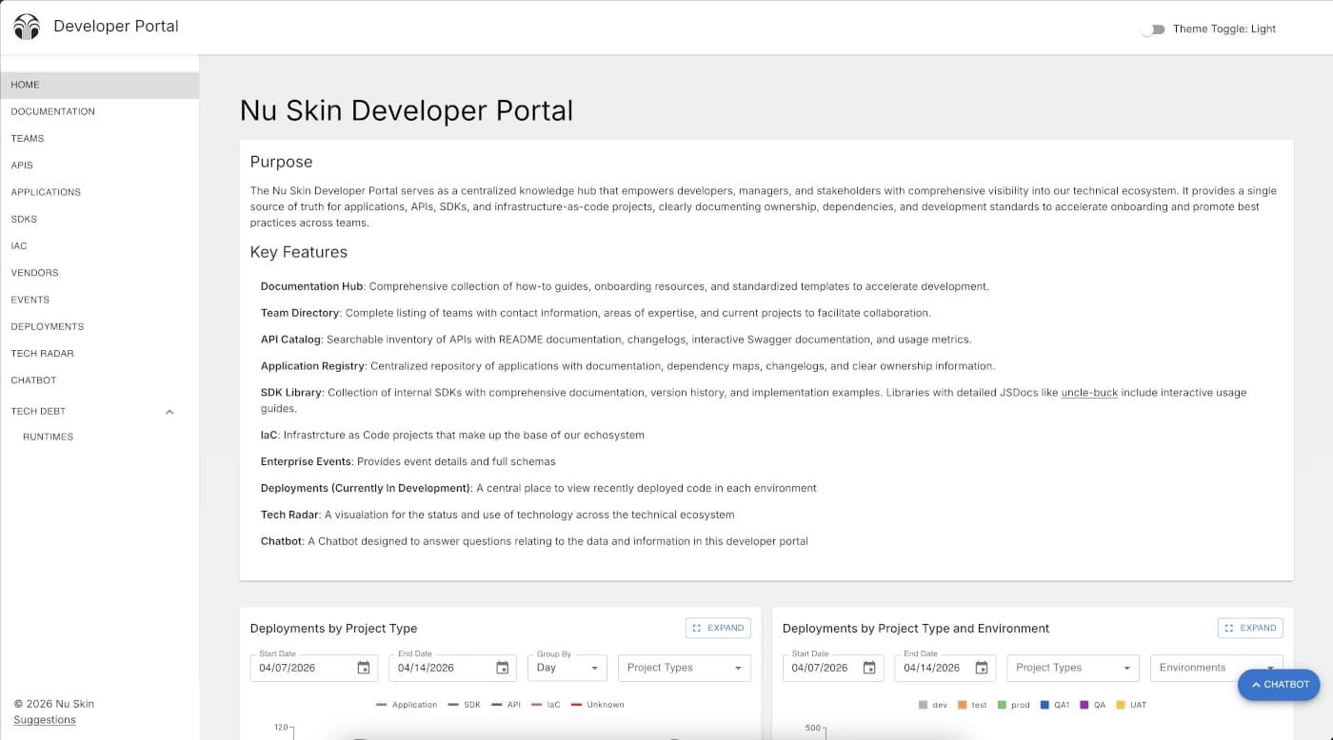Open Events sidebar item
Screen dimensions: 1333x740
99,300
